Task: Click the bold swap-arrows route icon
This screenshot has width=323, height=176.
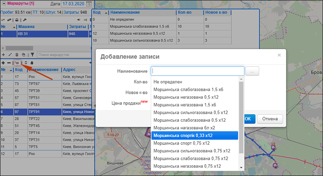Action: [x=9, y=20]
